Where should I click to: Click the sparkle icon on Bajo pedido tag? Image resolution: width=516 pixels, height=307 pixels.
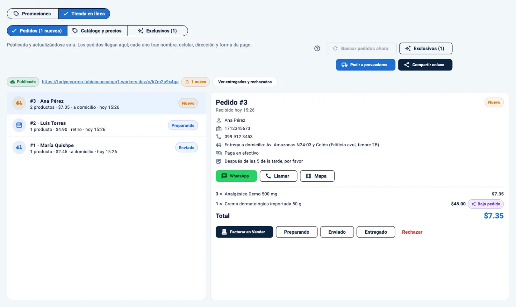473,204
